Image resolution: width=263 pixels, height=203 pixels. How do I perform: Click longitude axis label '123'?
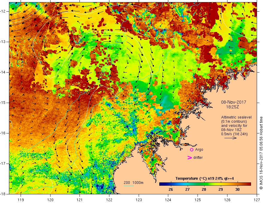click(139, 200)
